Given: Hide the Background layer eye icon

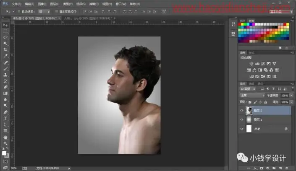Looking at the screenshot, I should tap(242, 129).
